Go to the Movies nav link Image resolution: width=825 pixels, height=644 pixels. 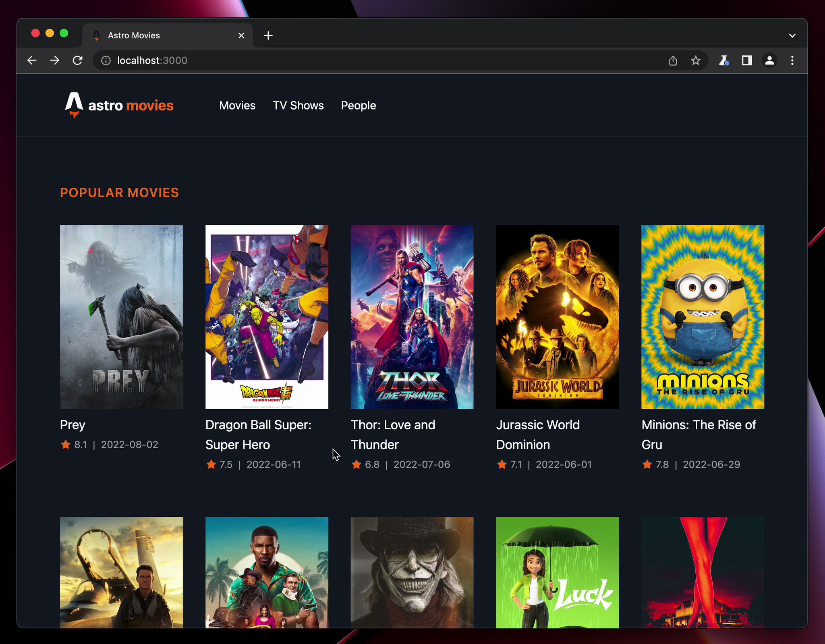(x=237, y=106)
